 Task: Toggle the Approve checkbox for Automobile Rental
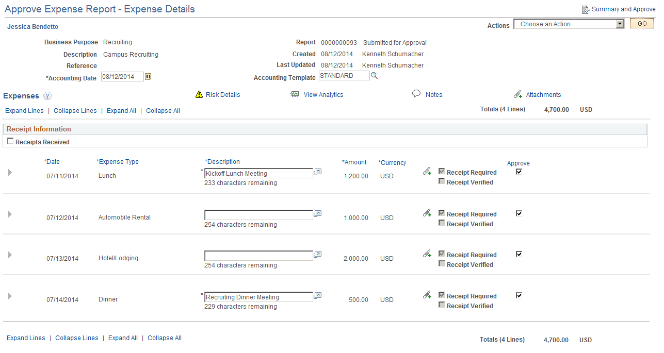click(519, 213)
